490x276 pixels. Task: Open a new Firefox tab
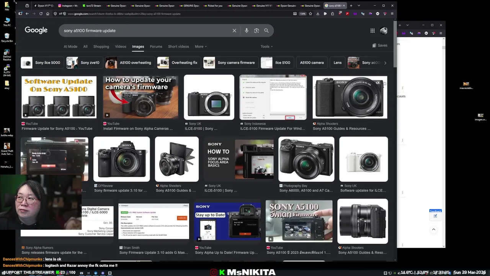click(x=351, y=6)
